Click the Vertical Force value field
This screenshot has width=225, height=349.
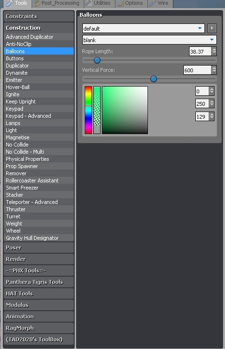point(197,70)
